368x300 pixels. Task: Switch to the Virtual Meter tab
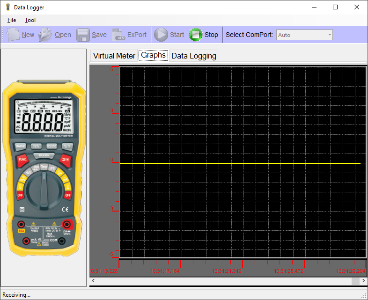coord(114,56)
